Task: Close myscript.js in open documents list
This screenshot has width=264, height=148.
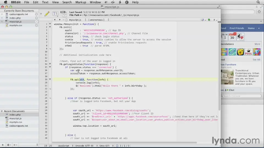Action: (37, 22)
